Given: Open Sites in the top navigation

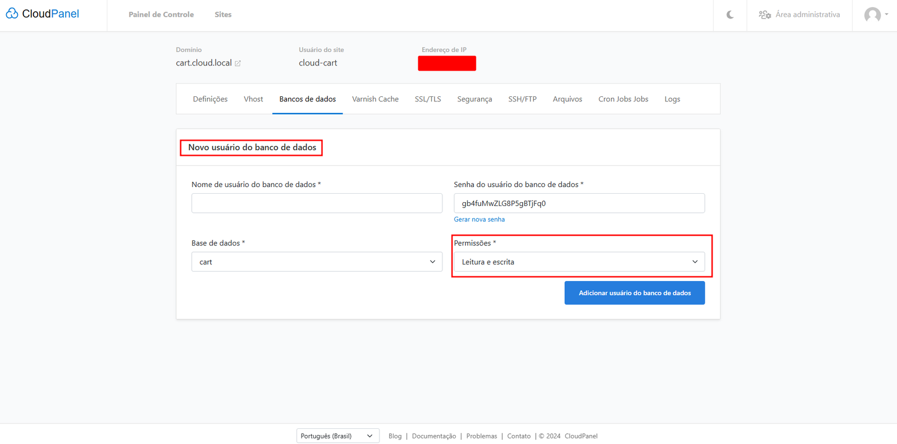Looking at the screenshot, I should click(x=223, y=15).
